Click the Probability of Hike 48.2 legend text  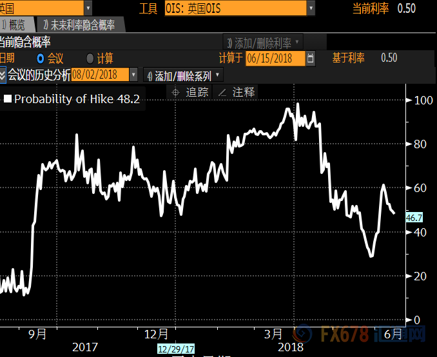[77, 99]
